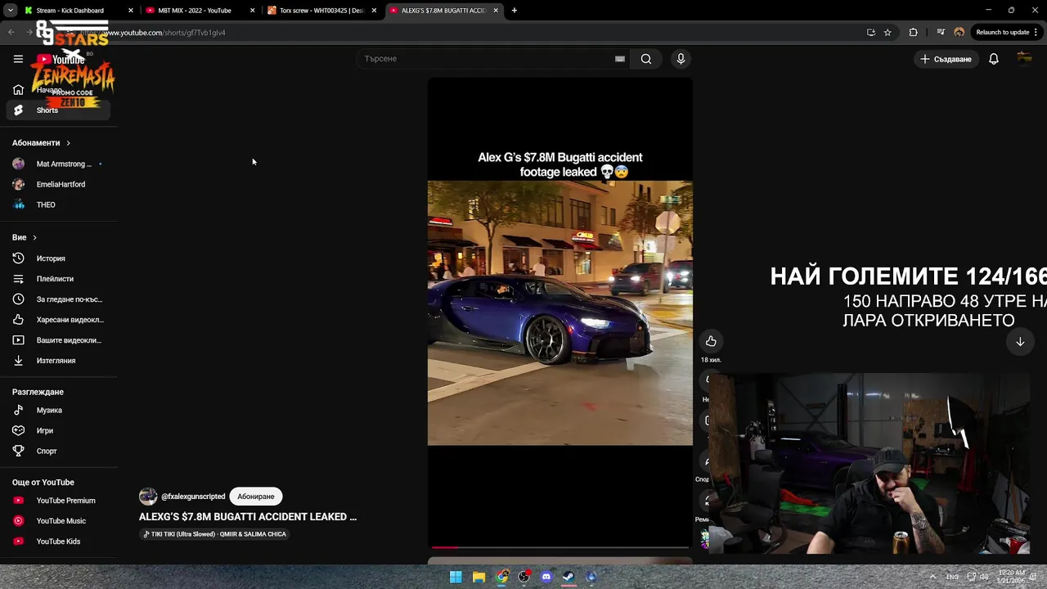The height and width of the screenshot is (589, 1047).
Task: Start voice search with the microphone
Action: tap(681, 59)
